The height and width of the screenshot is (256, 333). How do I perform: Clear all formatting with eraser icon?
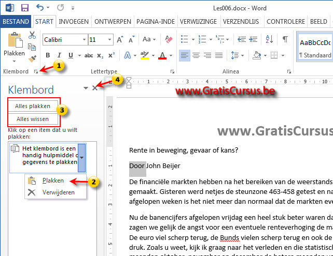tap(169, 39)
